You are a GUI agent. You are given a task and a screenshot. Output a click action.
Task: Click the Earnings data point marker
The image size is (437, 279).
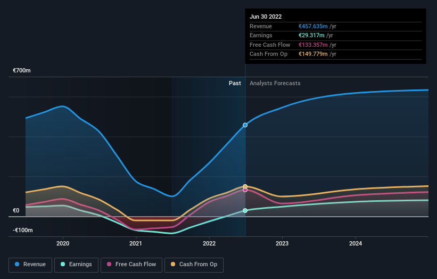point(245,210)
